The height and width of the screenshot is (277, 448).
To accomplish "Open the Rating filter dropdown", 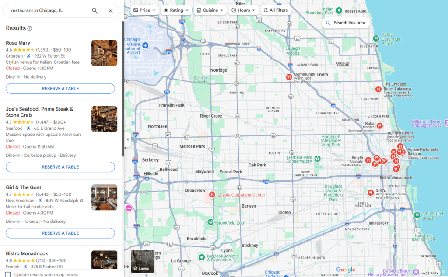I will [176, 10].
